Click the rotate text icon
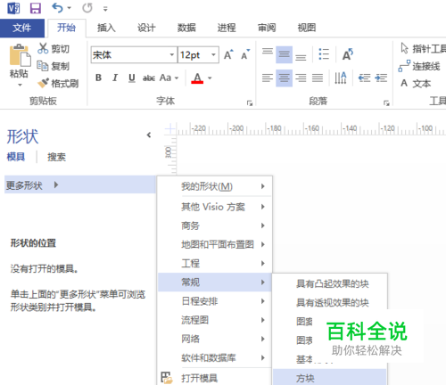The image size is (446, 385). 348,54
